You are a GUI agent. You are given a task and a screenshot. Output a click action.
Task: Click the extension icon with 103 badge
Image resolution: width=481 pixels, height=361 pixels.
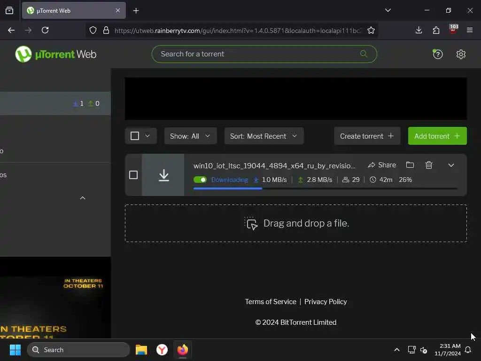point(453,29)
